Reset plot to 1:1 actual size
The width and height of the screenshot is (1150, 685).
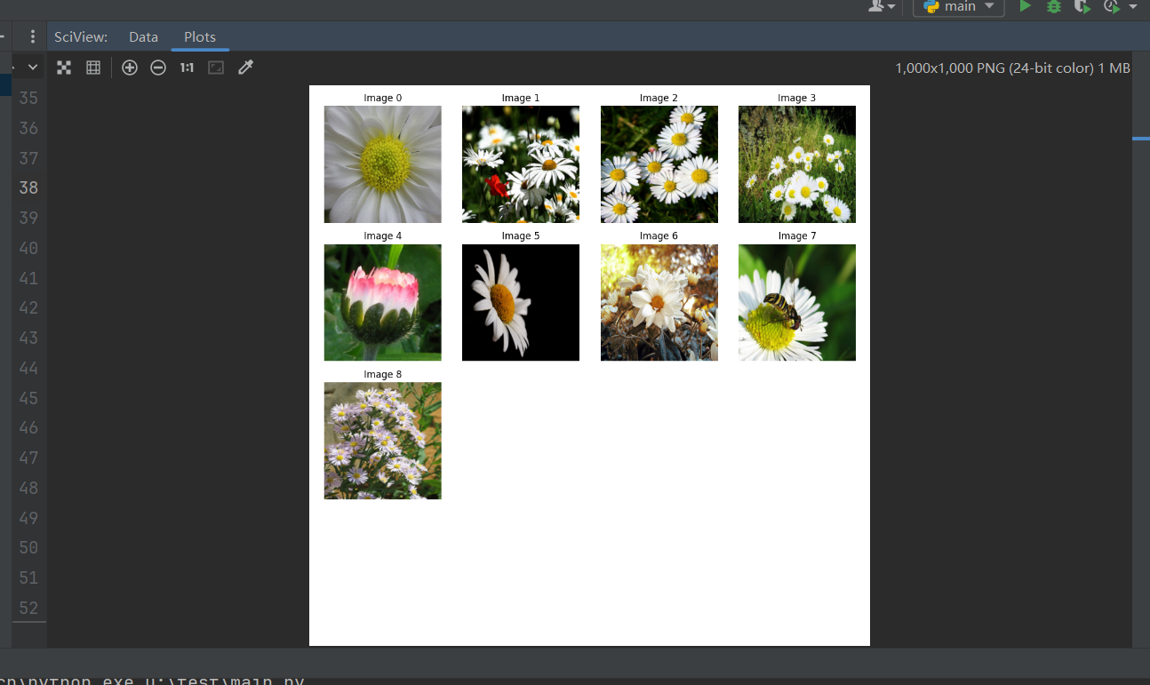point(187,68)
